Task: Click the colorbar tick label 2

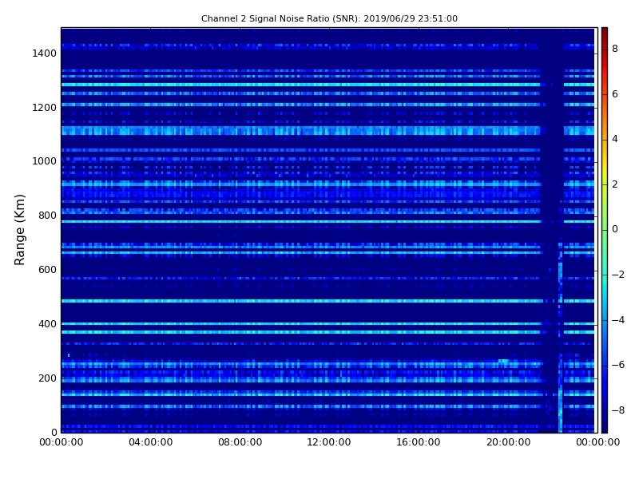Action: pyautogui.click(x=615, y=184)
